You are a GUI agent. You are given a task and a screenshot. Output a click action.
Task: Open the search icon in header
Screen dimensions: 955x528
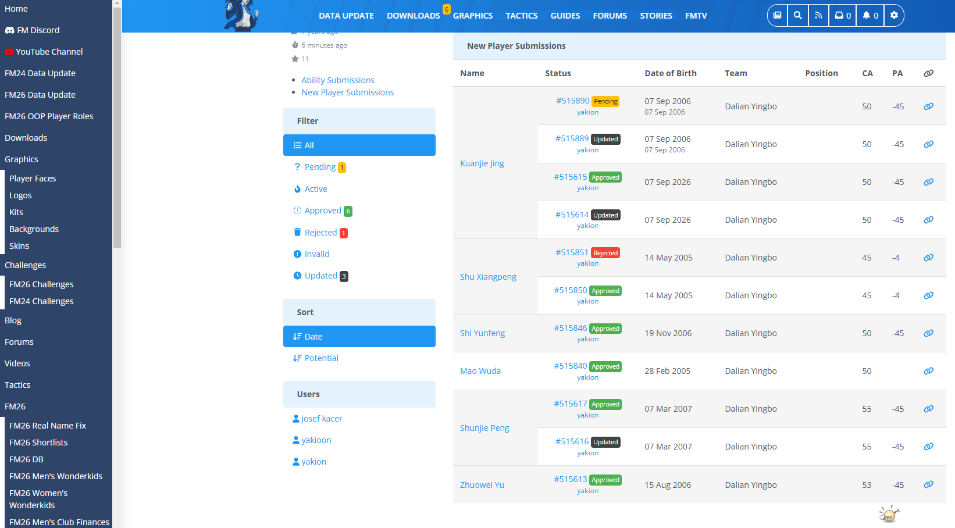click(x=797, y=16)
